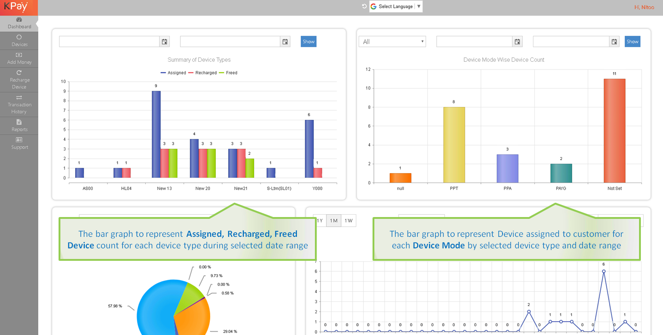Click the New21 Freed bar with value 2

(249, 168)
